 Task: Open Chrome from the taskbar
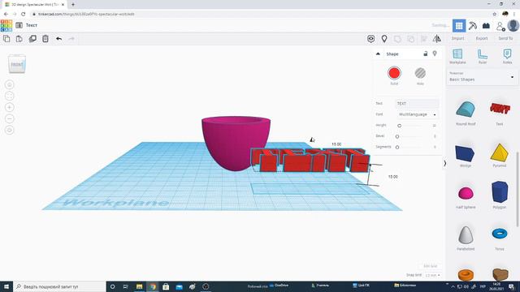point(153,286)
